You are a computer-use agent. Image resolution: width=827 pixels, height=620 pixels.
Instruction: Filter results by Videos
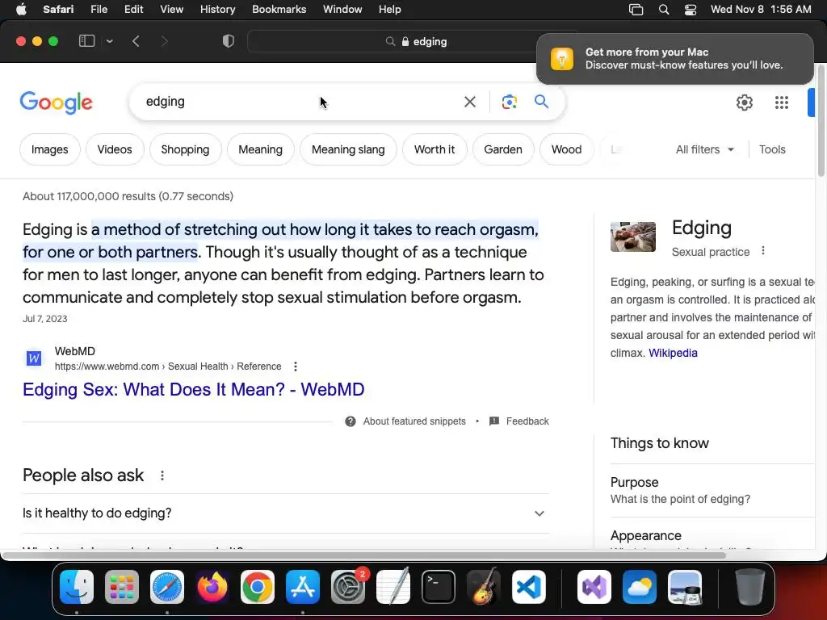[x=115, y=149]
